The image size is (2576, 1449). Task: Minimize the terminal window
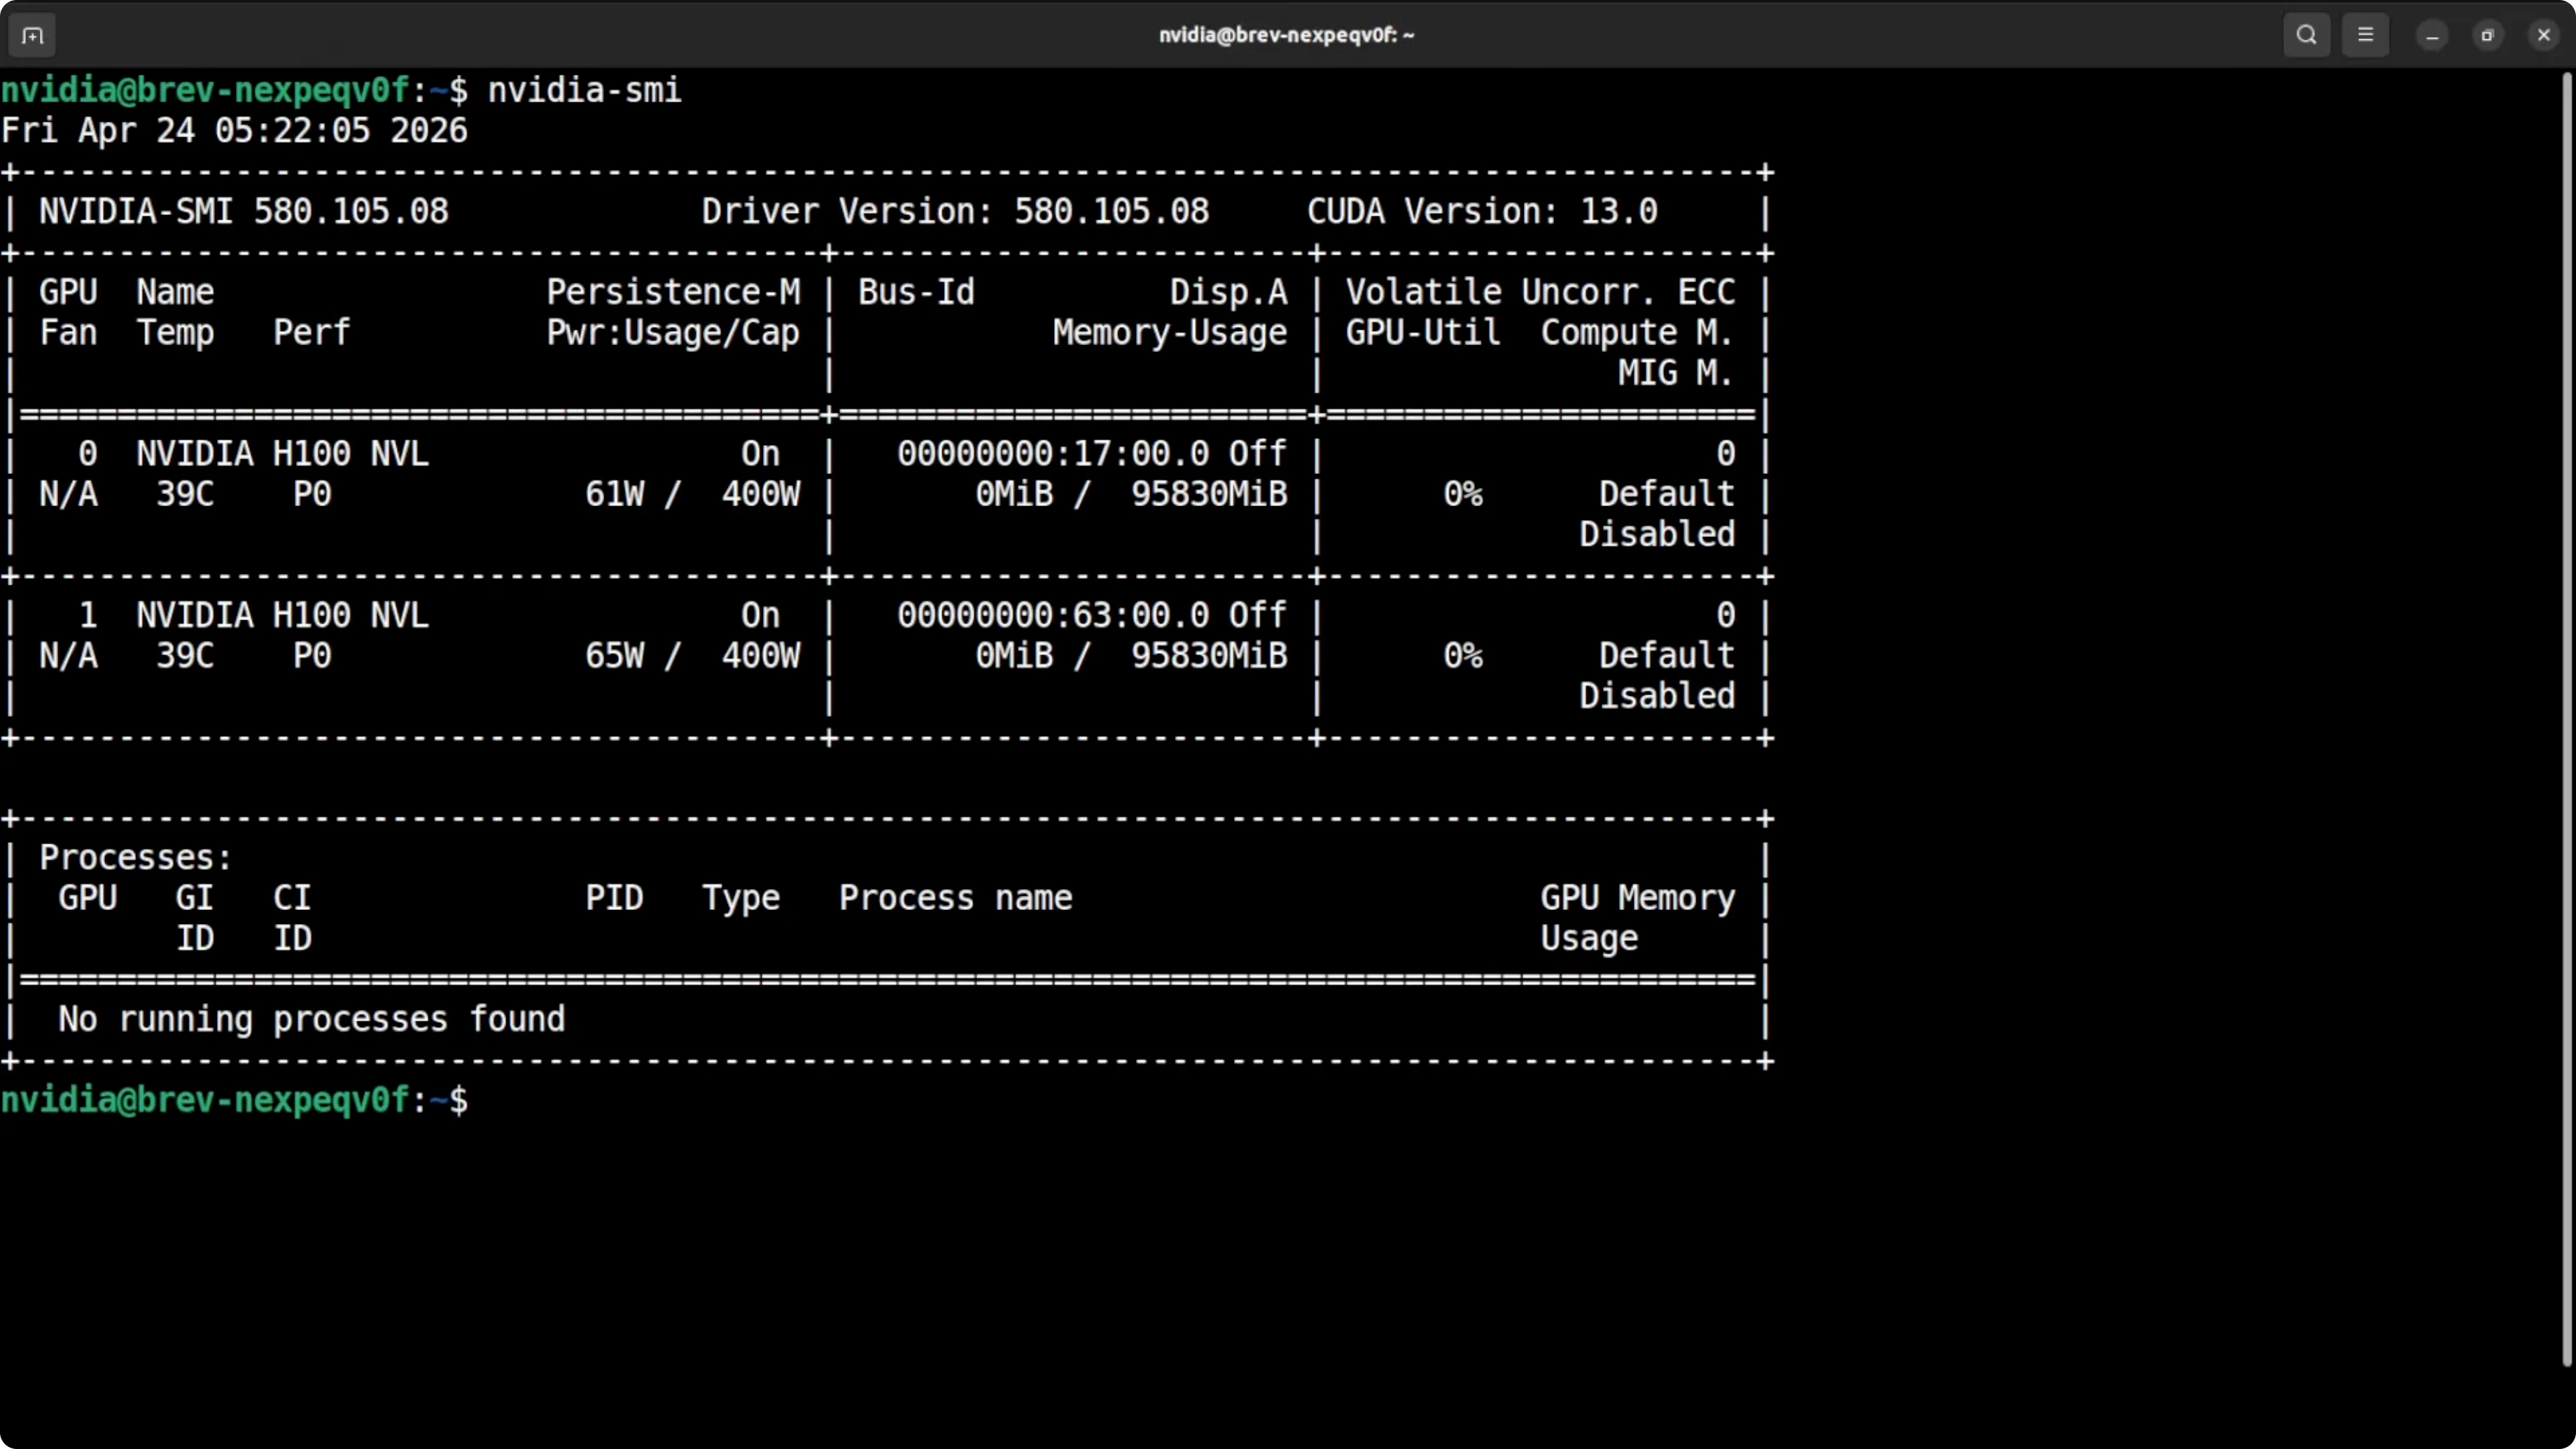2432,36
